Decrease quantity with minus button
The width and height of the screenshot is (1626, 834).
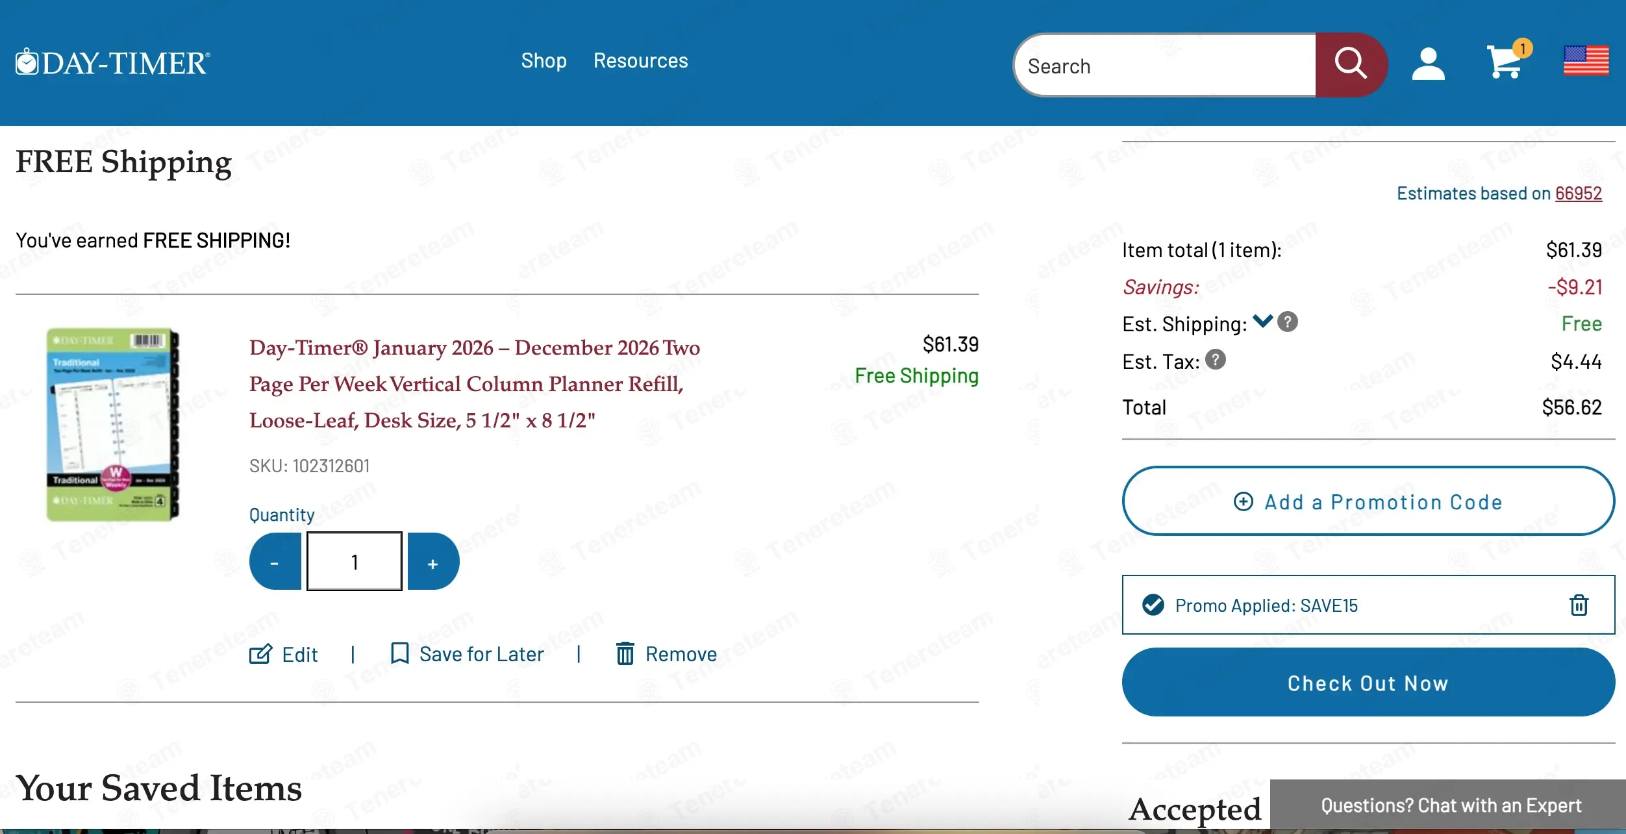coord(275,562)
